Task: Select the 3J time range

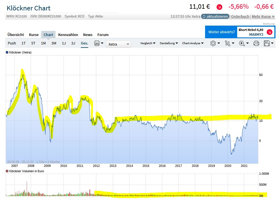Action: point(73,43)
